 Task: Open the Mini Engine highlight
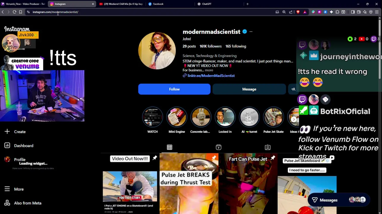(x=177, y=120)
